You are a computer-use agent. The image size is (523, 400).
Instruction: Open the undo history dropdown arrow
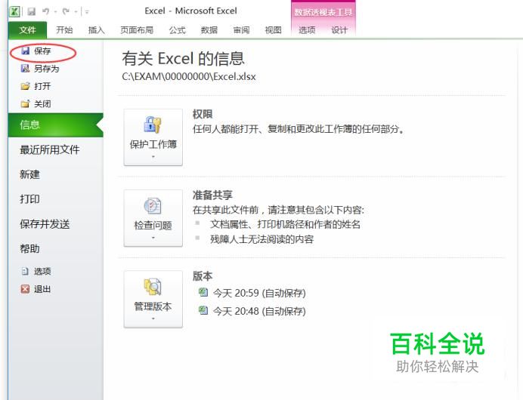coord(55,12)
